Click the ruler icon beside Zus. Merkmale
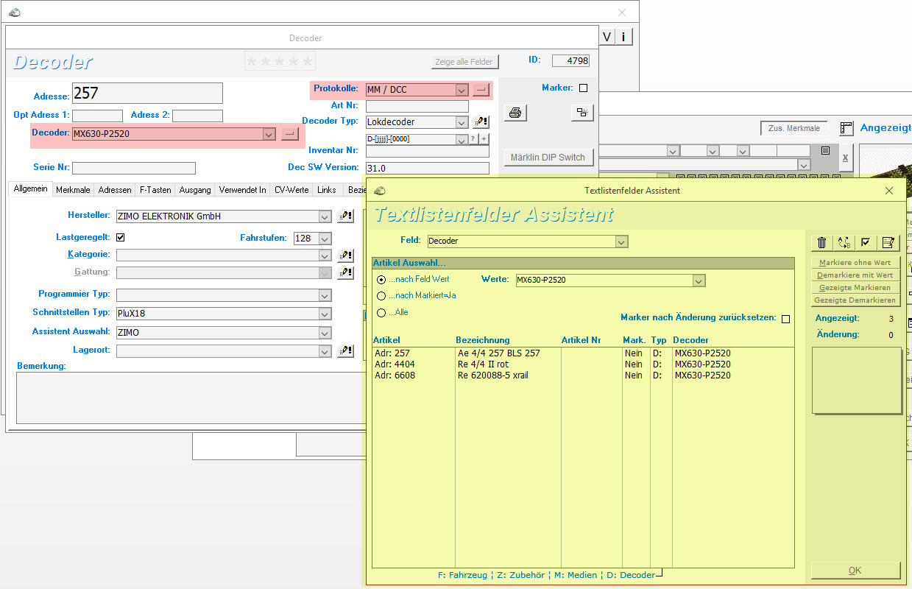 [846, 128]
